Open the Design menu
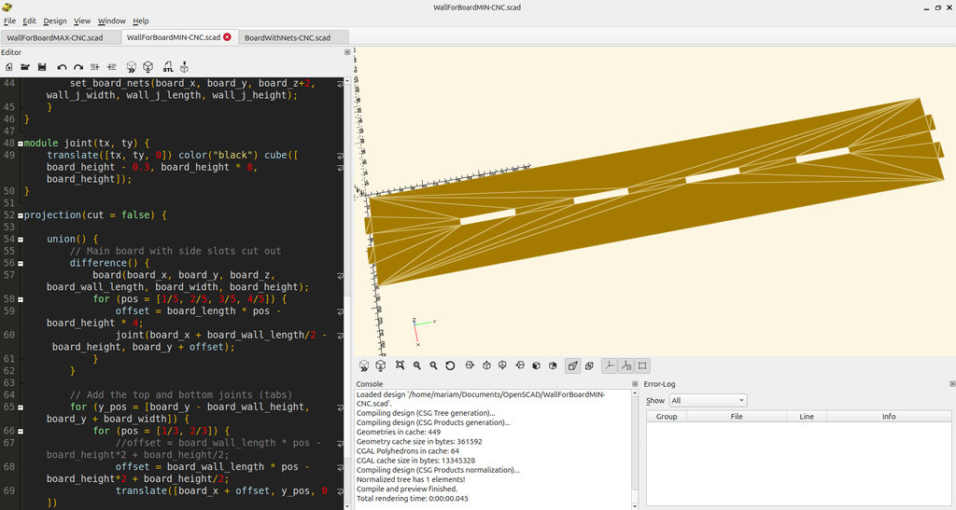The width and height of the screenshot is (956, 510). [x=55, y=21]
